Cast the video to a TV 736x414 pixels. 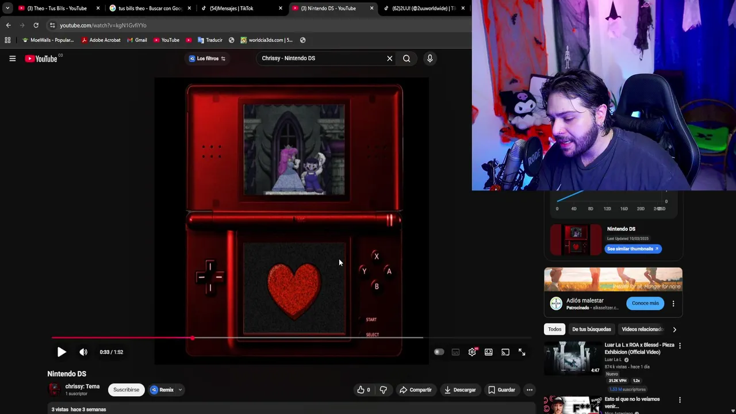(505, 352)
